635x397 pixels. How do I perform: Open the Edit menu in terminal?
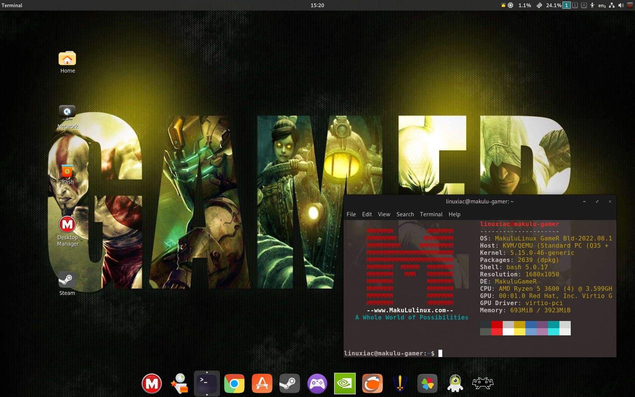(367, 214)
